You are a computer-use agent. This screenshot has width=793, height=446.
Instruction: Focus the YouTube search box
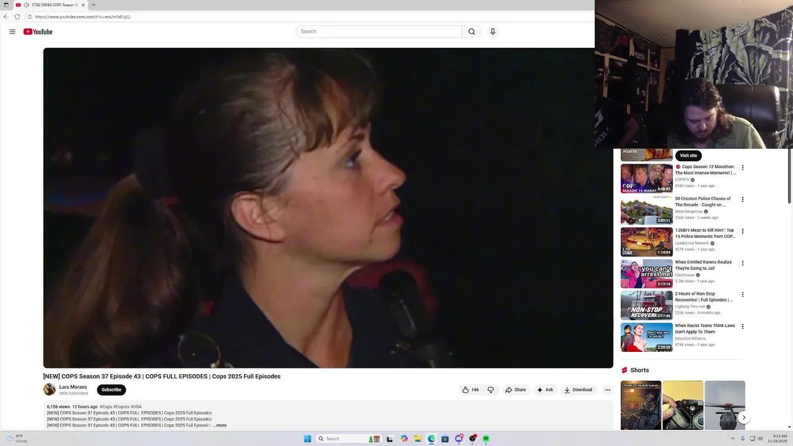tap(379, 32)
